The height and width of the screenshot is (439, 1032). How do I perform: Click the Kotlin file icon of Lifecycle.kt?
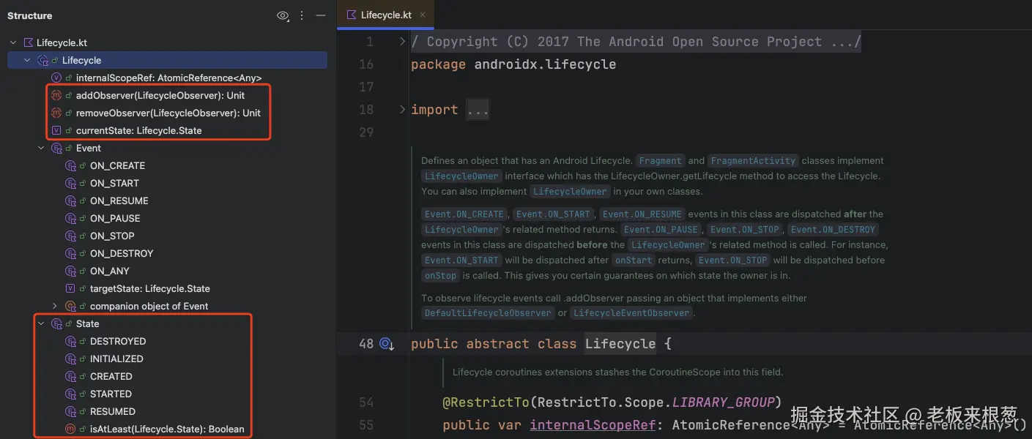point(29,42)
